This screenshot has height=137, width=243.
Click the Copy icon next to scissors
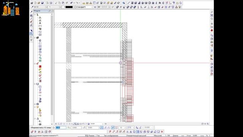click(60, 3)
